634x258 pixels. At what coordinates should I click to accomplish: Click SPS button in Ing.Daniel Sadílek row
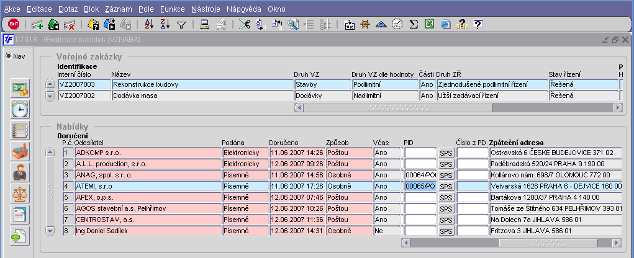pyautogui.click(x=446, y=231)
